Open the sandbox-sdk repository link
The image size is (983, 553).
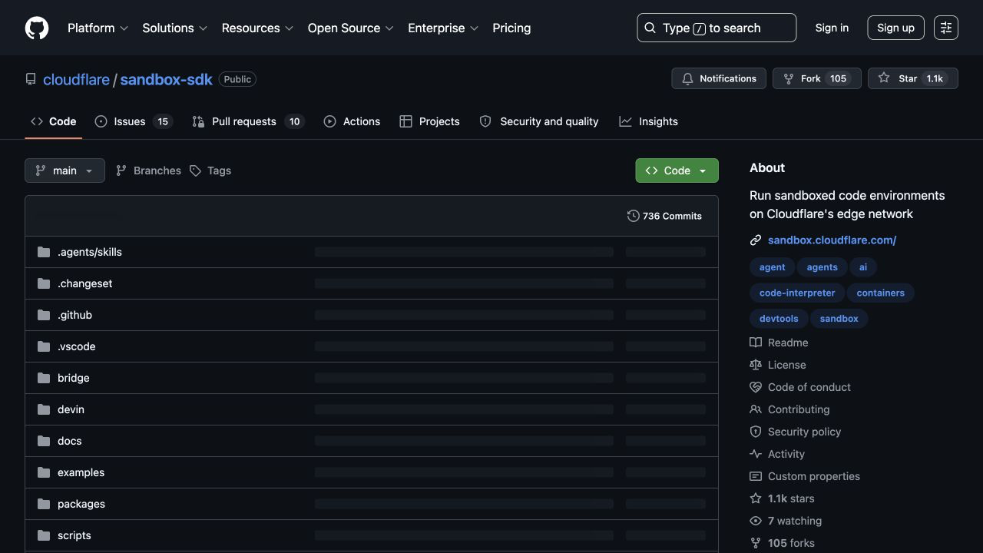[167, 79]
